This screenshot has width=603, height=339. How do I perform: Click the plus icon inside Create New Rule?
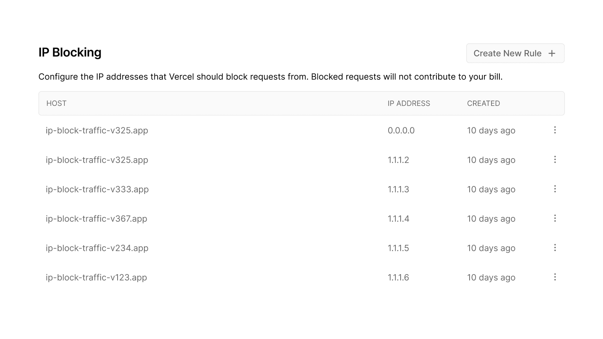pyautogui.click(x=552, y=53)
